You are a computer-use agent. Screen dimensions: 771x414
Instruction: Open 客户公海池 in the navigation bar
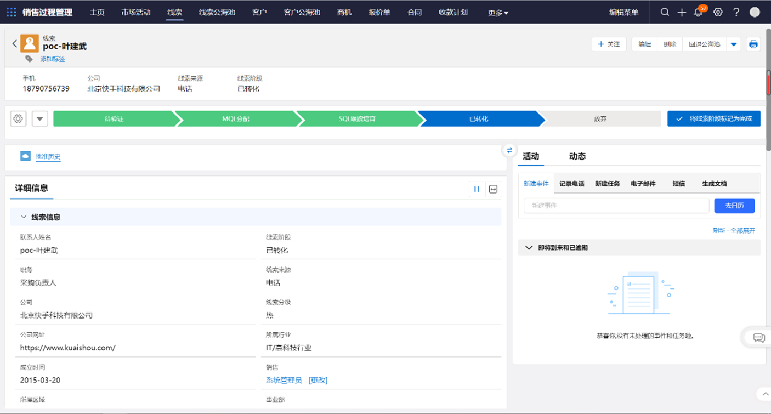click(x=302, y=12)
